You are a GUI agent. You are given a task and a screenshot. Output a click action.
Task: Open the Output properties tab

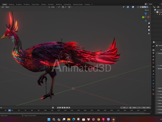(x=154, y=53)
